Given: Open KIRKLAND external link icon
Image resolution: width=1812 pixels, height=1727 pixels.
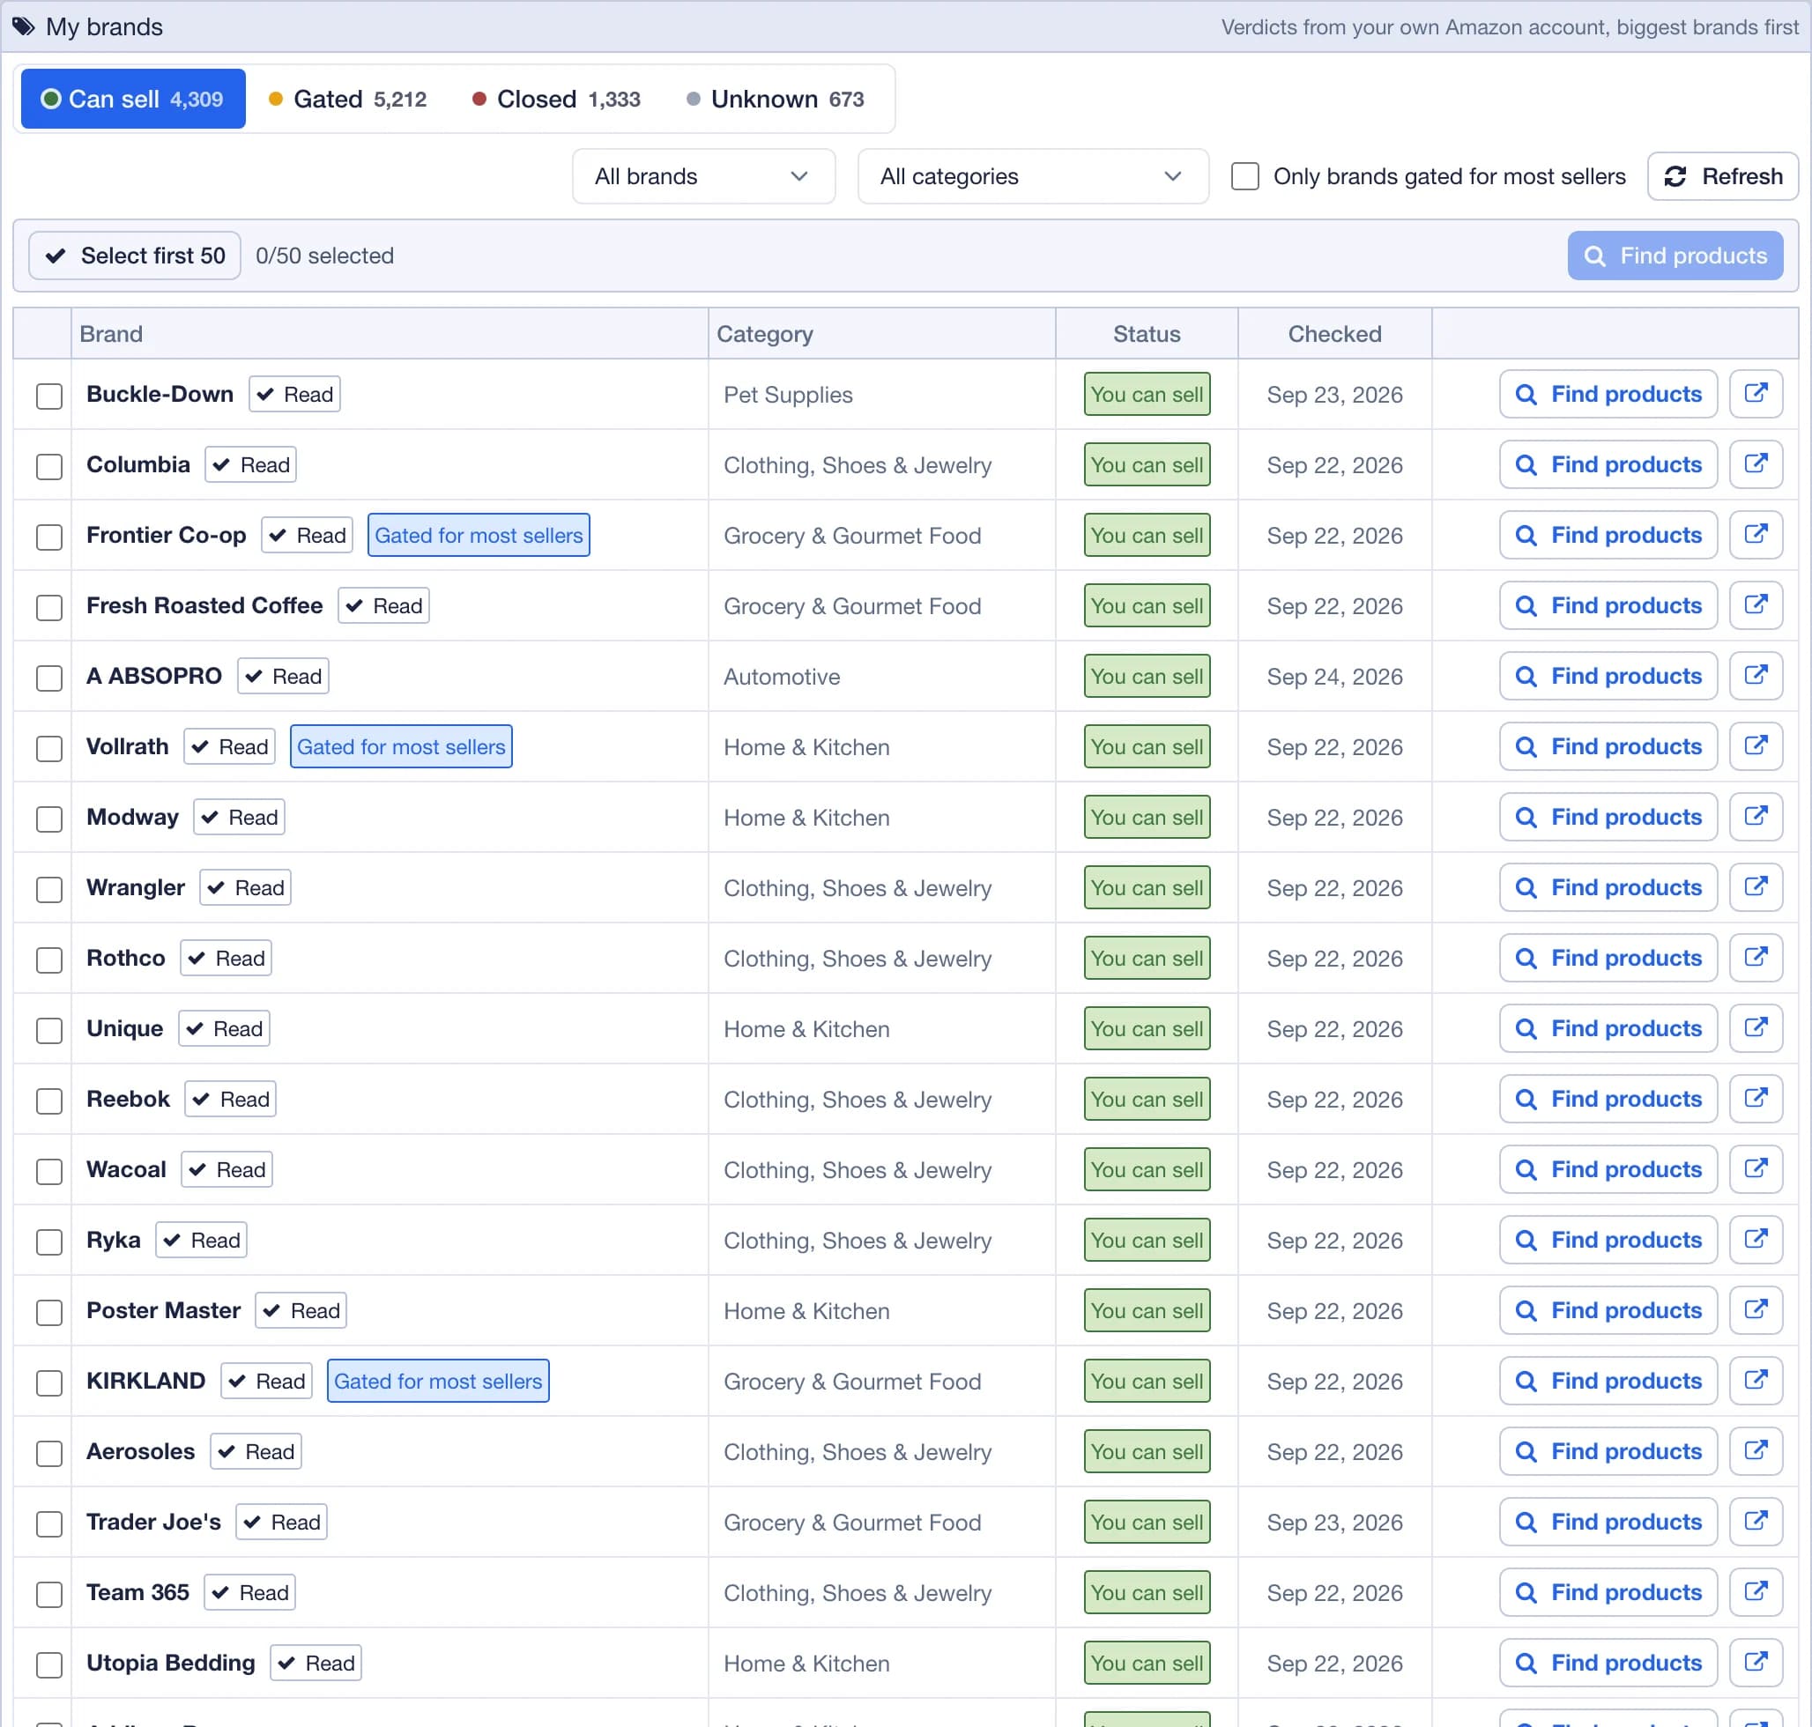Looking at the screenshot, I should tap(1755, 1381).
